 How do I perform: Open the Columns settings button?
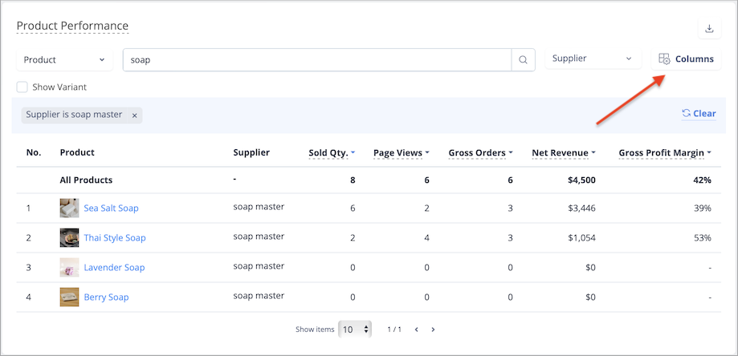point(686,59)
